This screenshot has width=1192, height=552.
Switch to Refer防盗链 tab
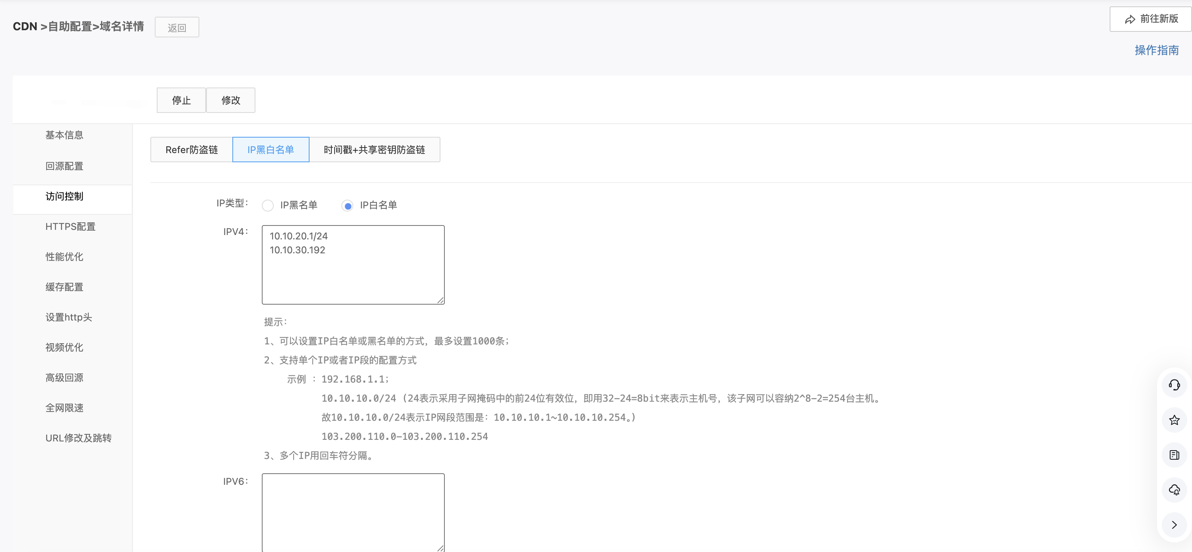pos(192,150)
